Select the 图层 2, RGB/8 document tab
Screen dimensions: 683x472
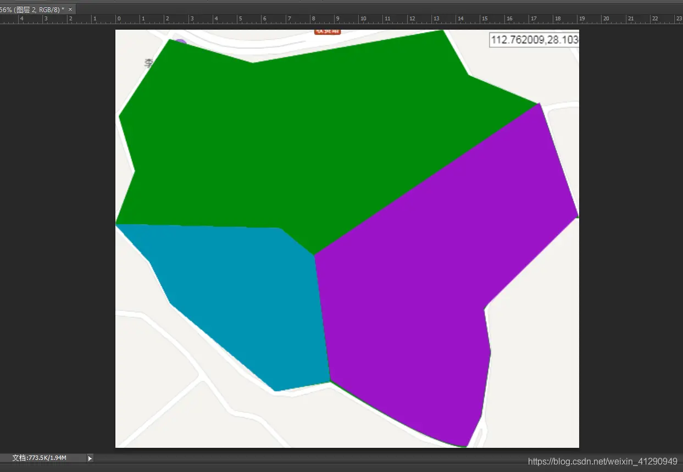pyautogui.click(x=37, y=9)
